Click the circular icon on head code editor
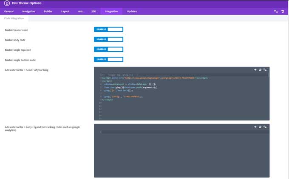The height and width of the screenshot is (179, 289). 260,70
